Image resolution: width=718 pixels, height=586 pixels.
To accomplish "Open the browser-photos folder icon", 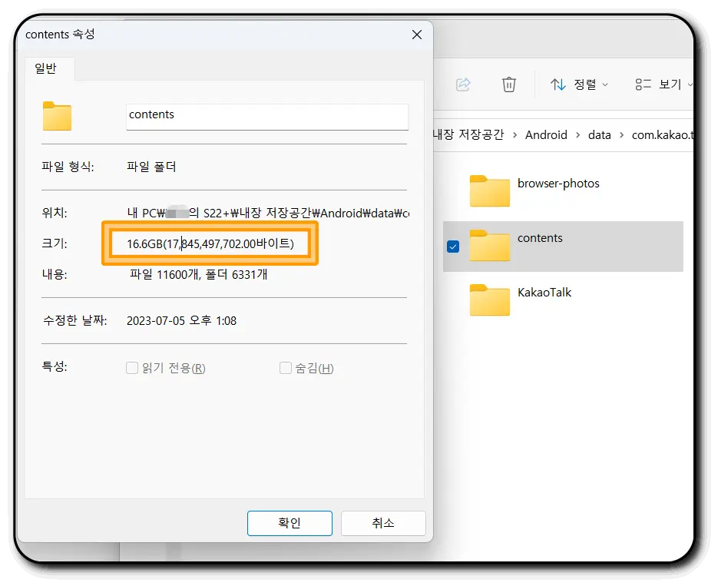I will coord(489,191).
